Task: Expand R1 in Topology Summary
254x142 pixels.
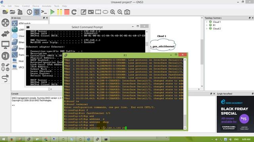Action: 207,25
